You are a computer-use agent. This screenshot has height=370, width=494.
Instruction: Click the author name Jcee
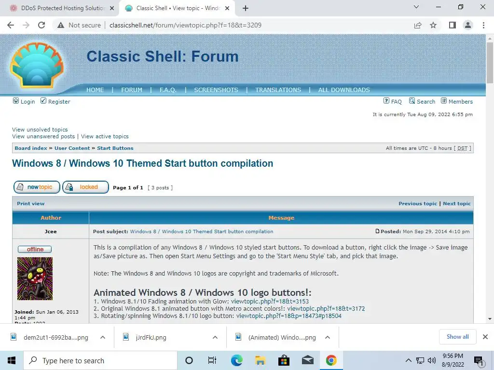click(x=51, y=232)
